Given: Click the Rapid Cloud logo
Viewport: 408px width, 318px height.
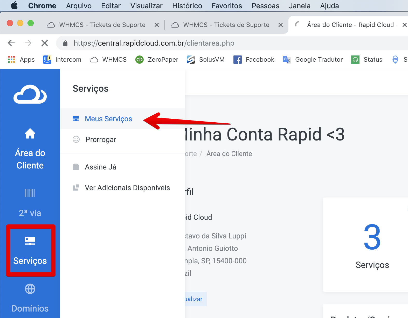Looking at the screenshot, I should [x=30, y=94].
